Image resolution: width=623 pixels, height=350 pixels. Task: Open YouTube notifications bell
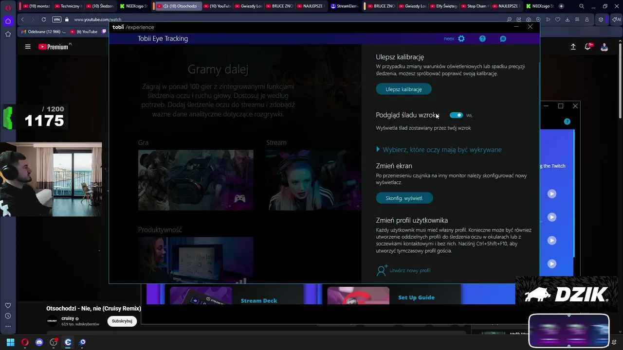click(x=588, y=47)
